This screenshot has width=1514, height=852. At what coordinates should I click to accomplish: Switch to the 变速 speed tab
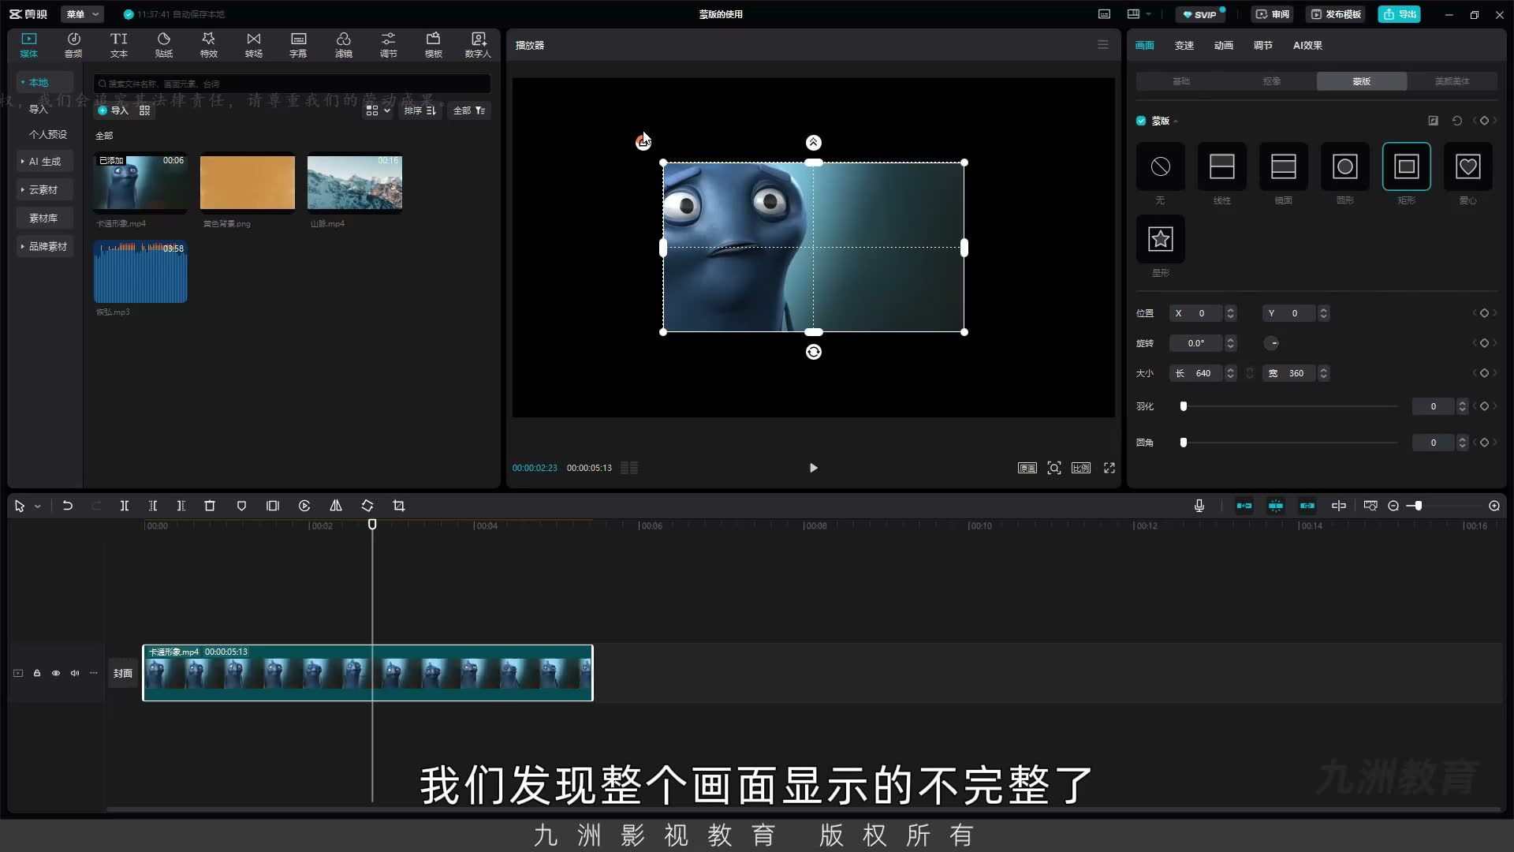coord(1184,45)
